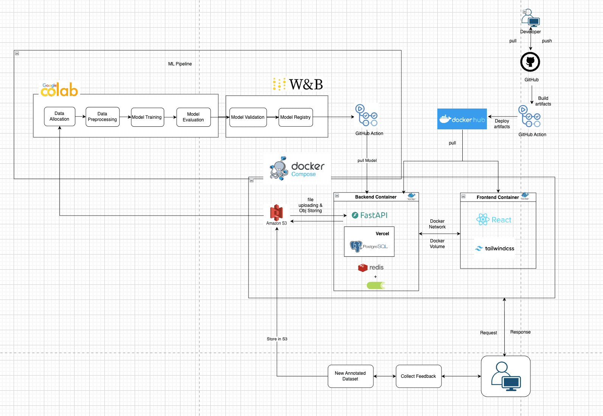Click the ML Pipeline title text
The width and height of the screenshot is (603, 416).
click(x=180, y=64)
